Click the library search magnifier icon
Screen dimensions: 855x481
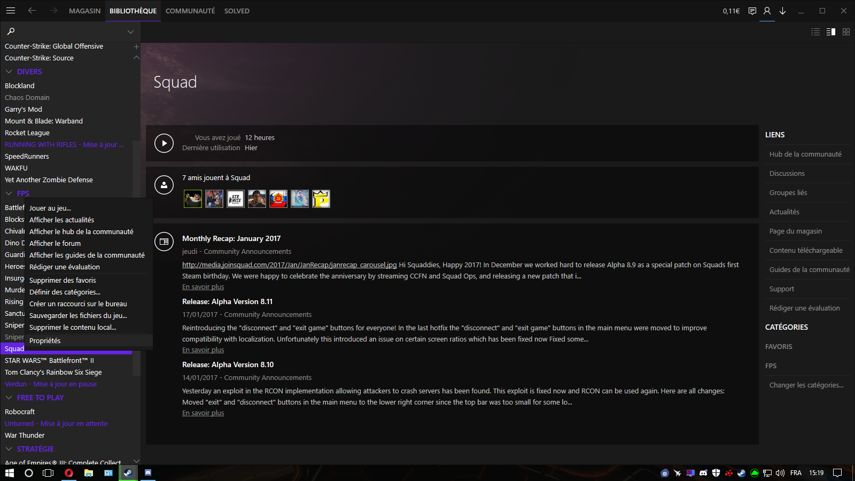(x=11, y=32)
